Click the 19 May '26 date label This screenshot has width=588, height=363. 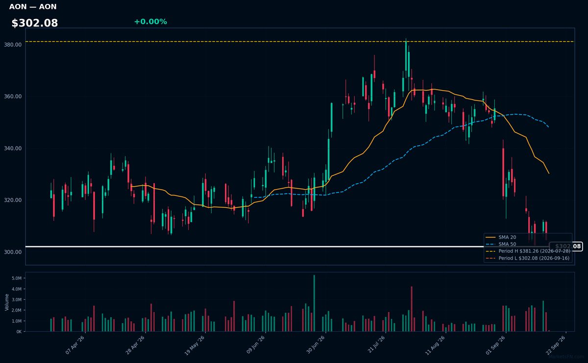(x=196, y=344)
